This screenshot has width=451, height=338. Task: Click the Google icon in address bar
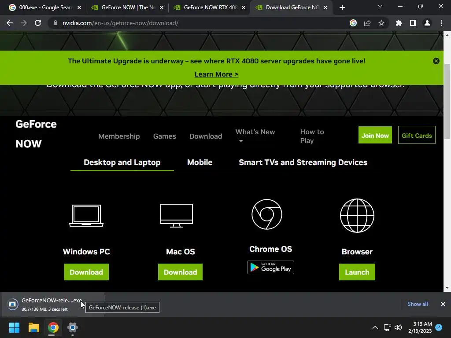coord(353,23)
